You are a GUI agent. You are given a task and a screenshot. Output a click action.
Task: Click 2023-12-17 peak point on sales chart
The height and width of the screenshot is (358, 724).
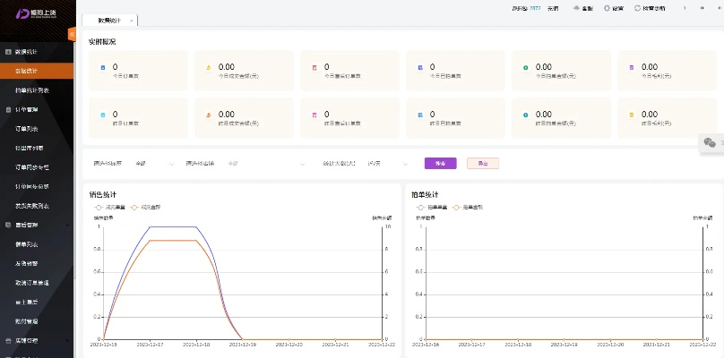150,226
